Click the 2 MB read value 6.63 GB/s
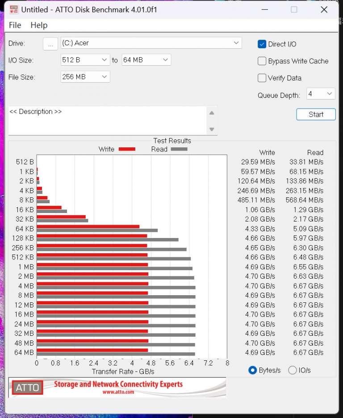The height and width of the screenshot is (418, 343). [x=308, y=276]
